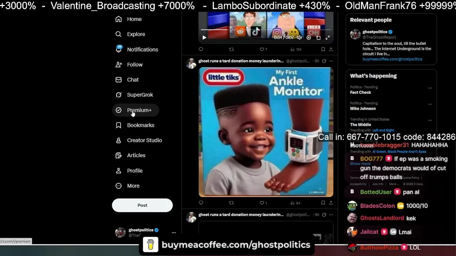Screen dimensions: 456x256
Task: Like the video post with 7 likes
Action: click(263, 49)
